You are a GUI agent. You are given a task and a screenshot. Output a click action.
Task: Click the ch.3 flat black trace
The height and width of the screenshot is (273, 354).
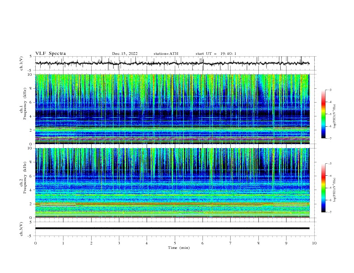172,228
